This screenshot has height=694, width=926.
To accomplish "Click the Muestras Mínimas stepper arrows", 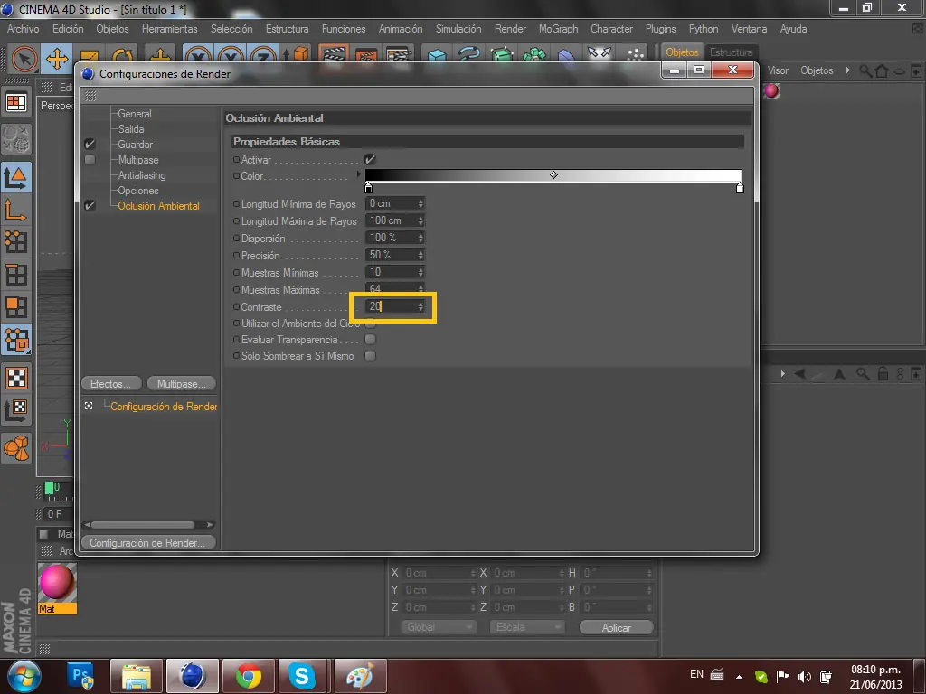I will tap(420, 272).
